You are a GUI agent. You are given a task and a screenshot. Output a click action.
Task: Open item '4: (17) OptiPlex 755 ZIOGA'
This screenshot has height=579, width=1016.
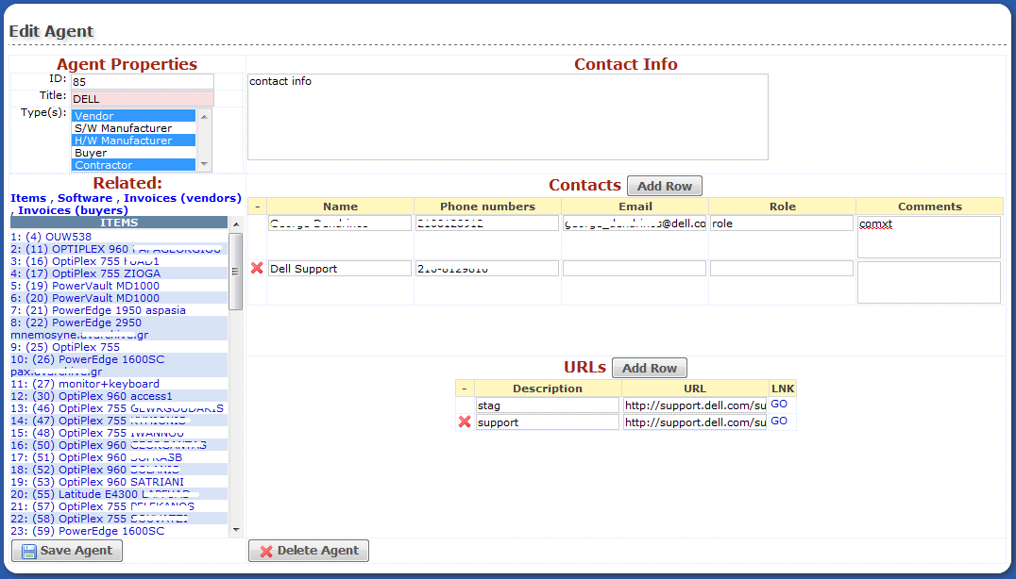(86, 273)
